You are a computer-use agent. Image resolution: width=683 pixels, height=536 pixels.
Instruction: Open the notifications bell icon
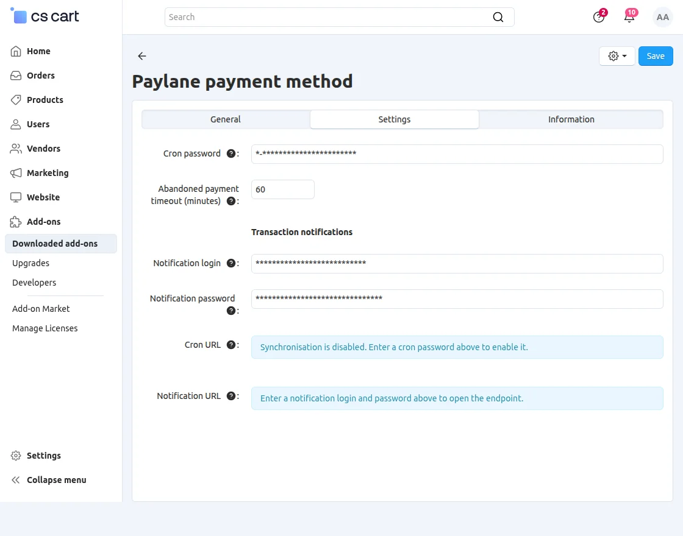pos(629,17)
